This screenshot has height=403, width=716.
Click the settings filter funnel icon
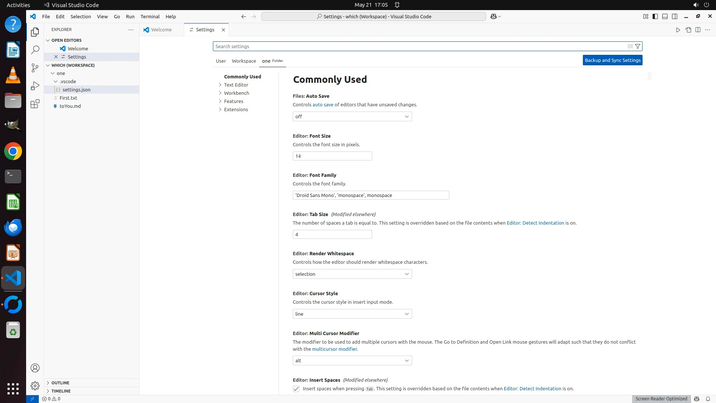click(x=638, y=46)
